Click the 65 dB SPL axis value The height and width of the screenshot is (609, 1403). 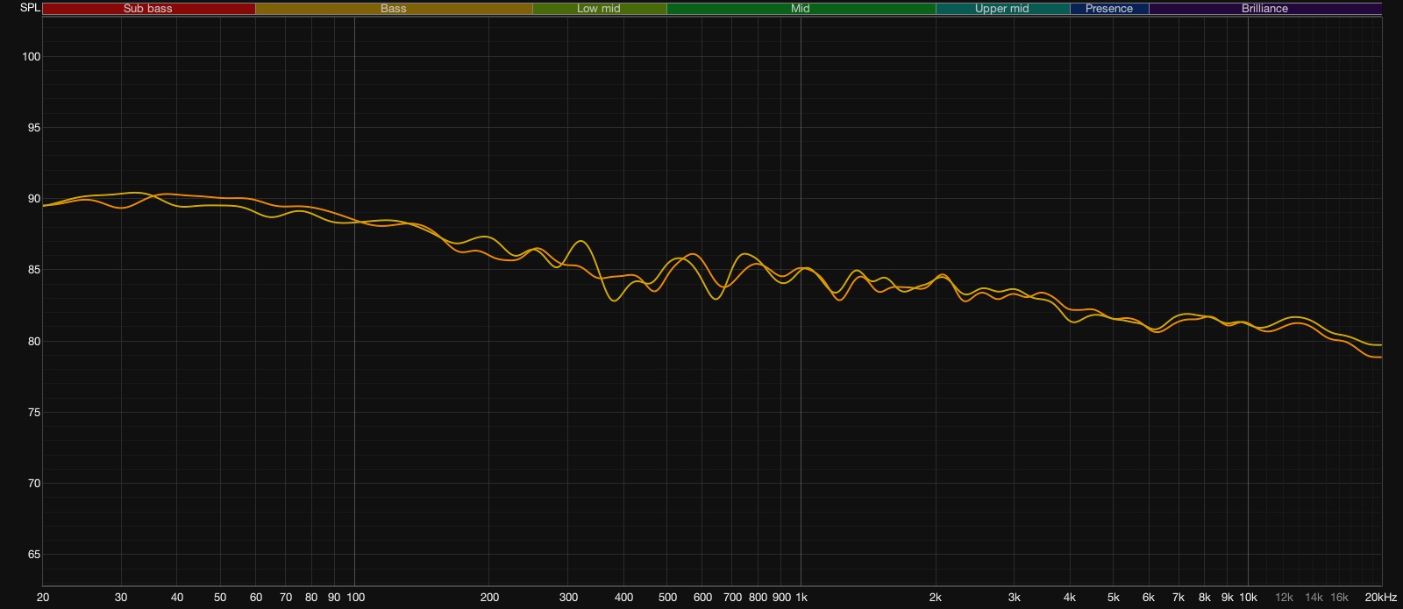click(34, 555)
